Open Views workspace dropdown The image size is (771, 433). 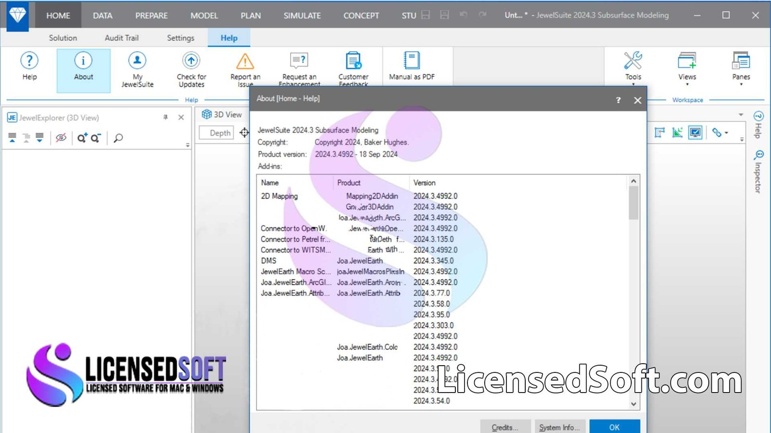687,68
